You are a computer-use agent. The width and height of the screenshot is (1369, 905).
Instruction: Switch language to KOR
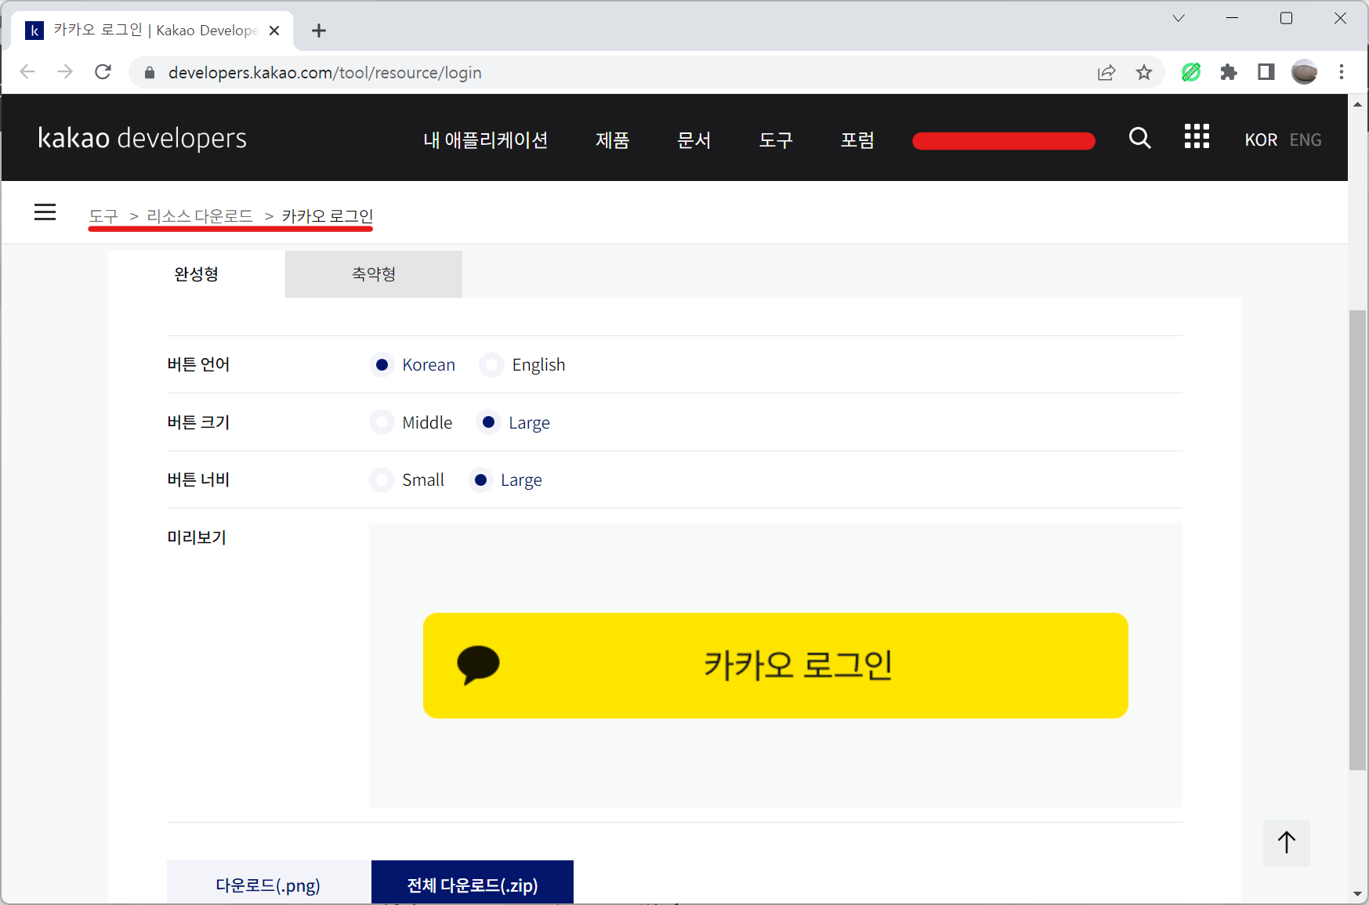click(1261, 139)
